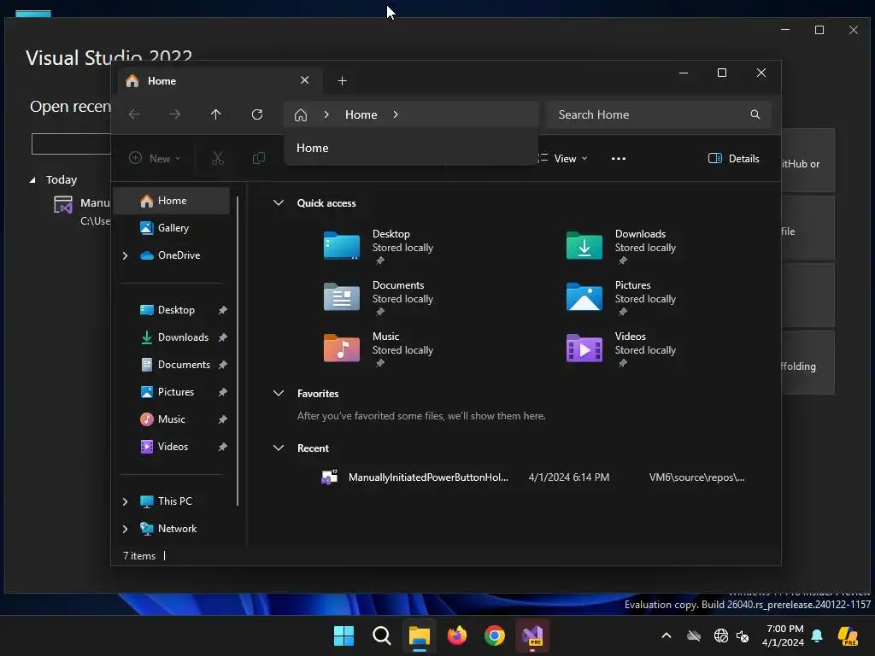The image size is (875, 656).
Task: Select Home from address dropdown list
Action: pos(411,148)
